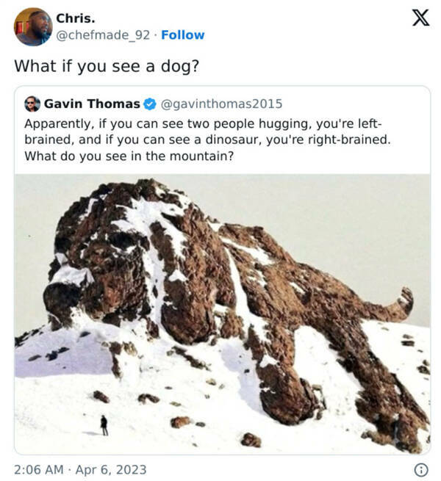Select the "What if you see a dog?" text
441x481 pixels.
click(x=107, y=65)
